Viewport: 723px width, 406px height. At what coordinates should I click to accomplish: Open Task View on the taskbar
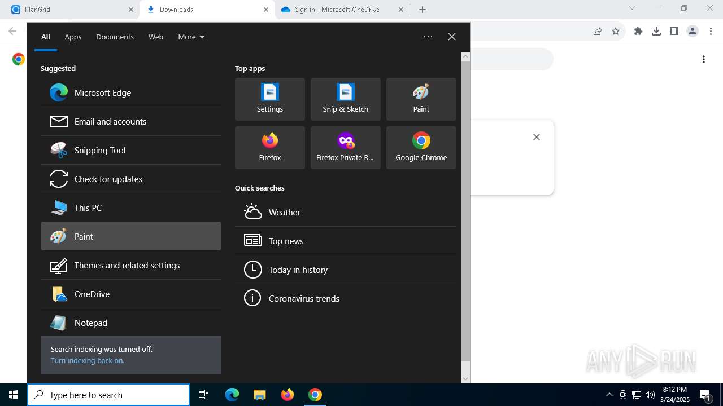coord(203,395)
